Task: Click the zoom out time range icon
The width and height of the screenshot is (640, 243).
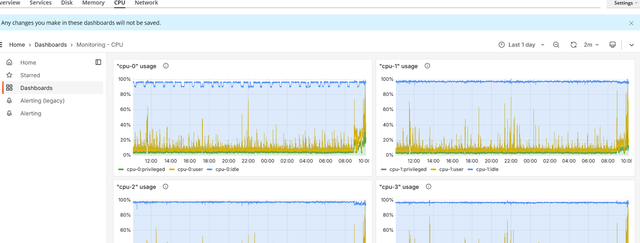Action: (556, 45)
